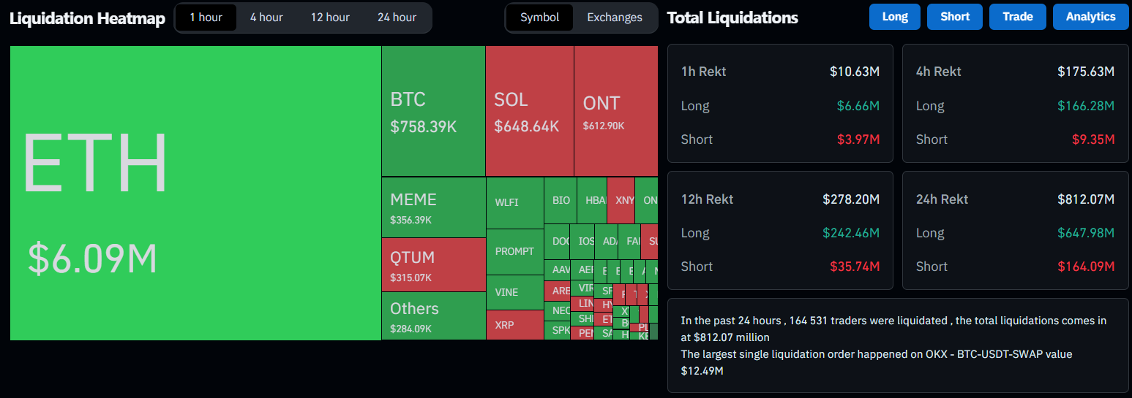Choose the red XRP tile
Image resolution: width=1132 pixels, height=398 pixels.
(514, 325)
